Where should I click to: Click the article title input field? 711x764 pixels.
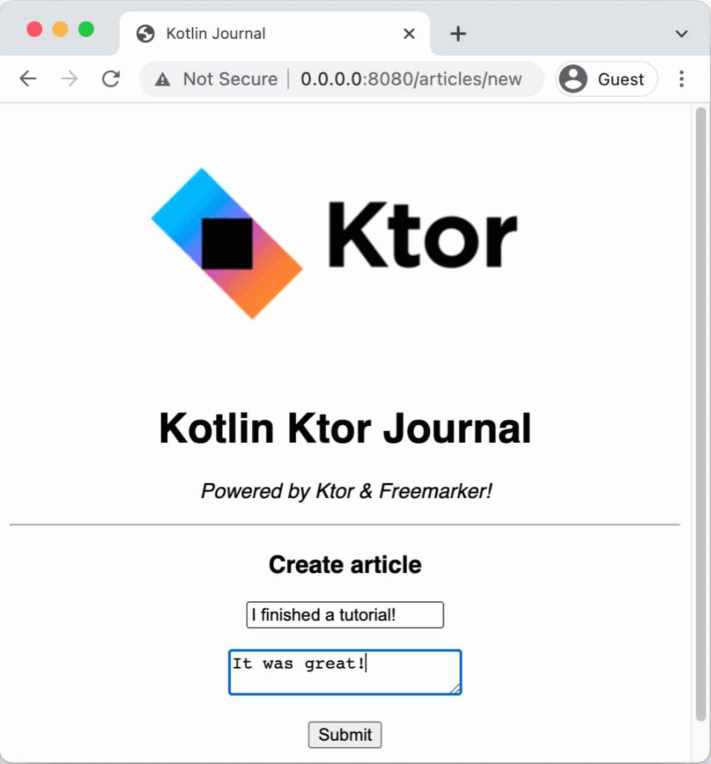pyautogui.click(x=345, y=615)
